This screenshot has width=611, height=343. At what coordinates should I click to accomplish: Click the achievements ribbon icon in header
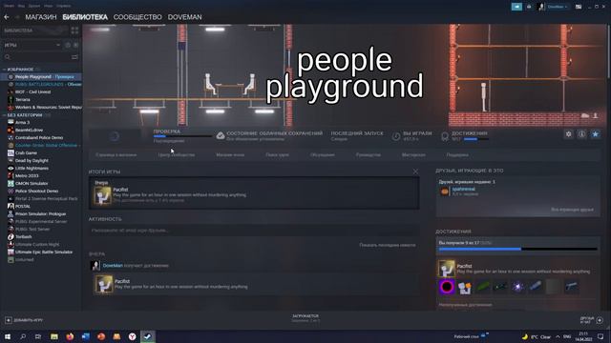click(445, 136)
